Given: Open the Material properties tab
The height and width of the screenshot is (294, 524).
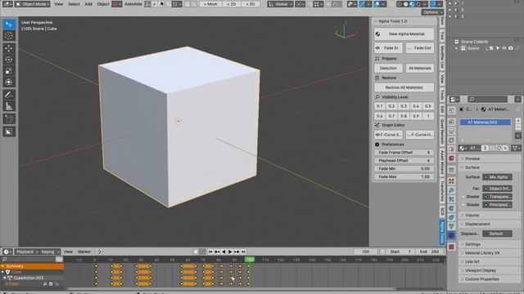Looking at the screenshot, I should [451, 235].
